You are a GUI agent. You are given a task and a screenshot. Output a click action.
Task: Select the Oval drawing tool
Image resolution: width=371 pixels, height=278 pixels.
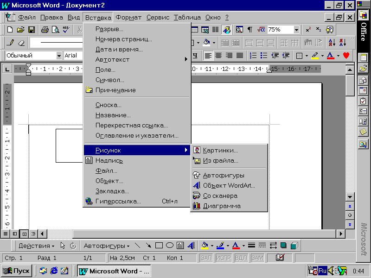[170, 246]
